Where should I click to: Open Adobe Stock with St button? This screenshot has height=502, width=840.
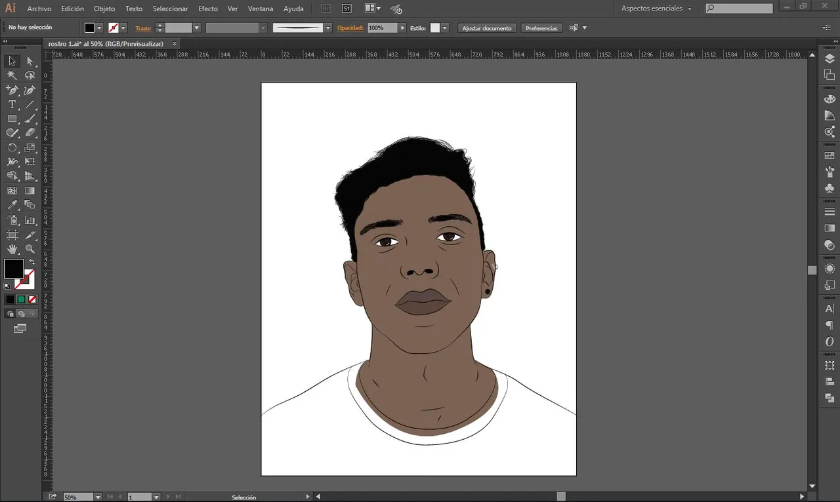pos(347,9)
